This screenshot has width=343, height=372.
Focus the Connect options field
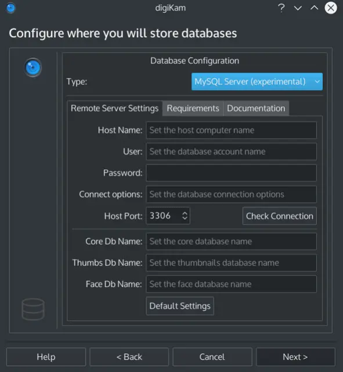[231, 194]
